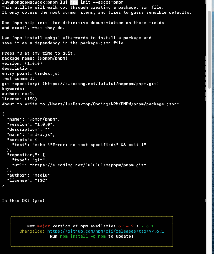
Task: Click the green "npm install -g npm" text
Action: tap(83, 236)
